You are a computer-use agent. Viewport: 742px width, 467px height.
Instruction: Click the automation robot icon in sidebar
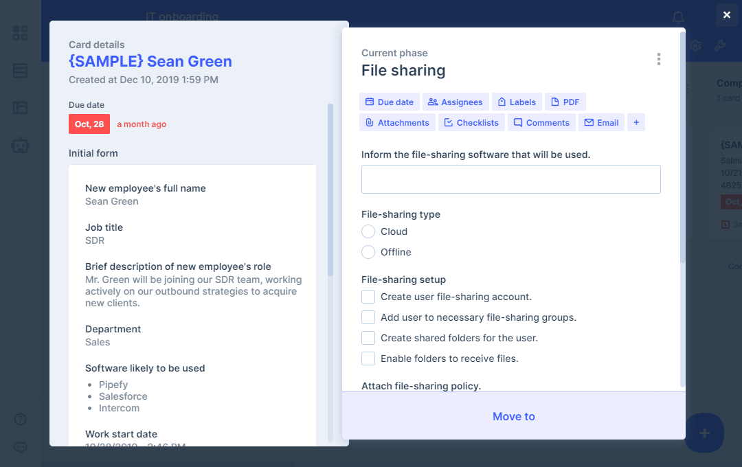(21, 146)
